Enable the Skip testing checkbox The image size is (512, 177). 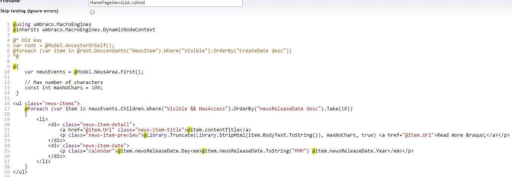click(92, 12)
